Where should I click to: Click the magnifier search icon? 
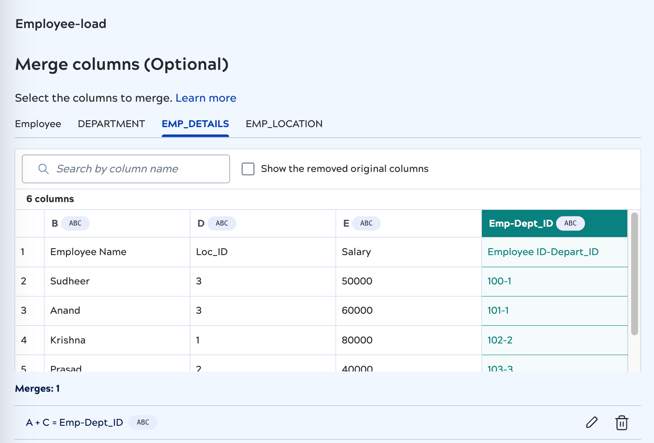pyautogui.click(x=43, y=169)
